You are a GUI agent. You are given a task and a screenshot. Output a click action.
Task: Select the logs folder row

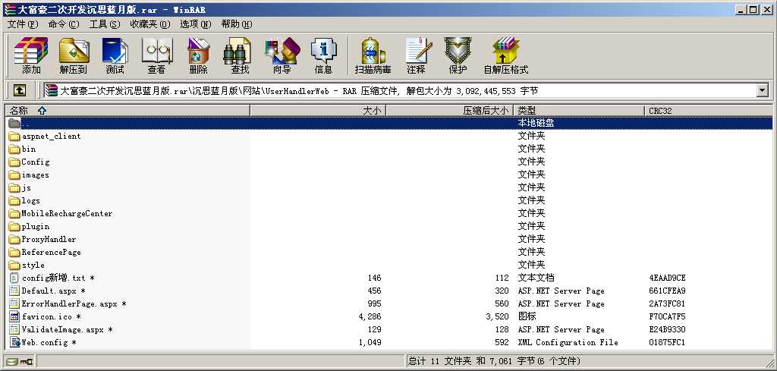click(x=388, y=200)
